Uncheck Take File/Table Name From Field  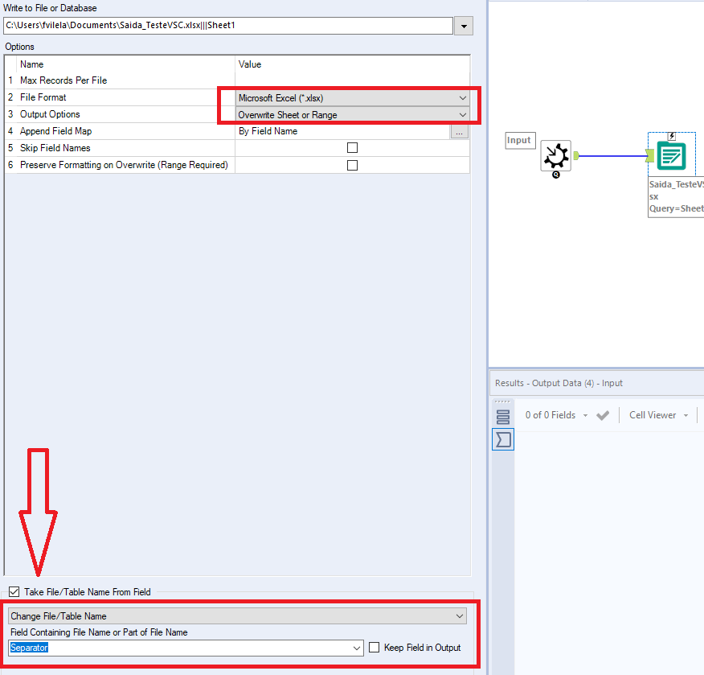(x=14, y=592)
